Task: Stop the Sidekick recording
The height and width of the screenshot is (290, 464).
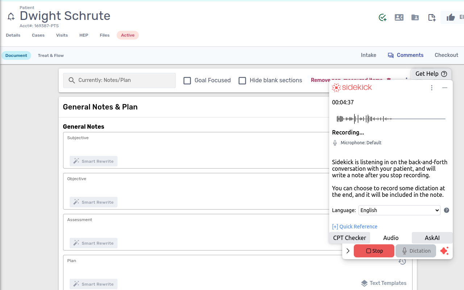Action: coord(374,251)
